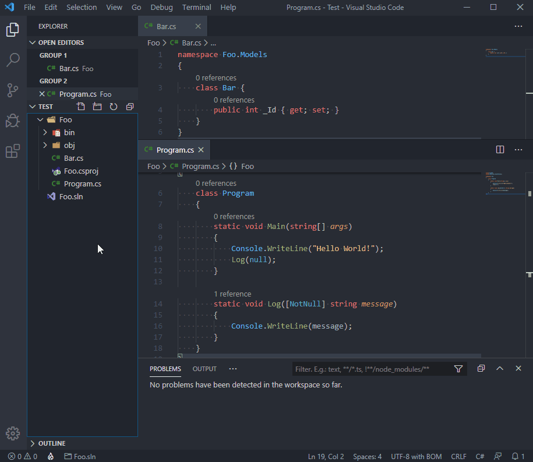Image resolution: width=533 pixels, height=462 pixels.
Task: Switch to the OUTPUT panel tab
Action: tap(204, 369)
